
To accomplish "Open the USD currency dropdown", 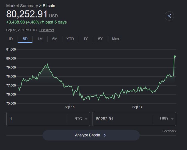I will click(167, 119).
